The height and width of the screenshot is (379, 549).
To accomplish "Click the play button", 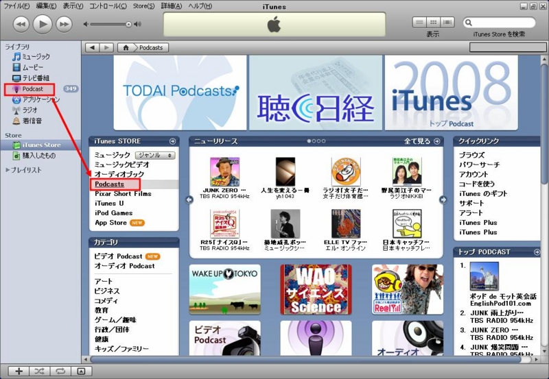I will tap(43, 24).
